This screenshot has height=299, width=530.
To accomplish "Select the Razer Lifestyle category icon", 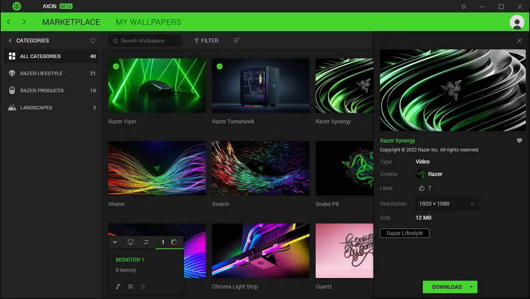I will [12, 73].
